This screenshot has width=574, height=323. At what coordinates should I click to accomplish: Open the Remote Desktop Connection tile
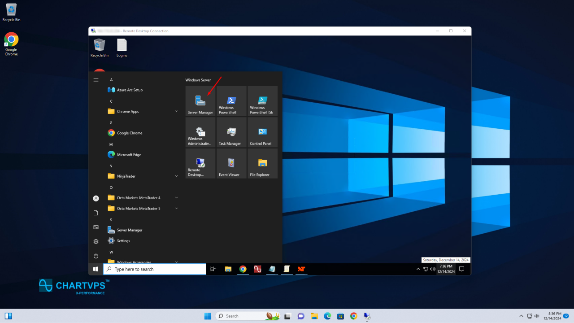pyautogui.click(x=200, y=164)
